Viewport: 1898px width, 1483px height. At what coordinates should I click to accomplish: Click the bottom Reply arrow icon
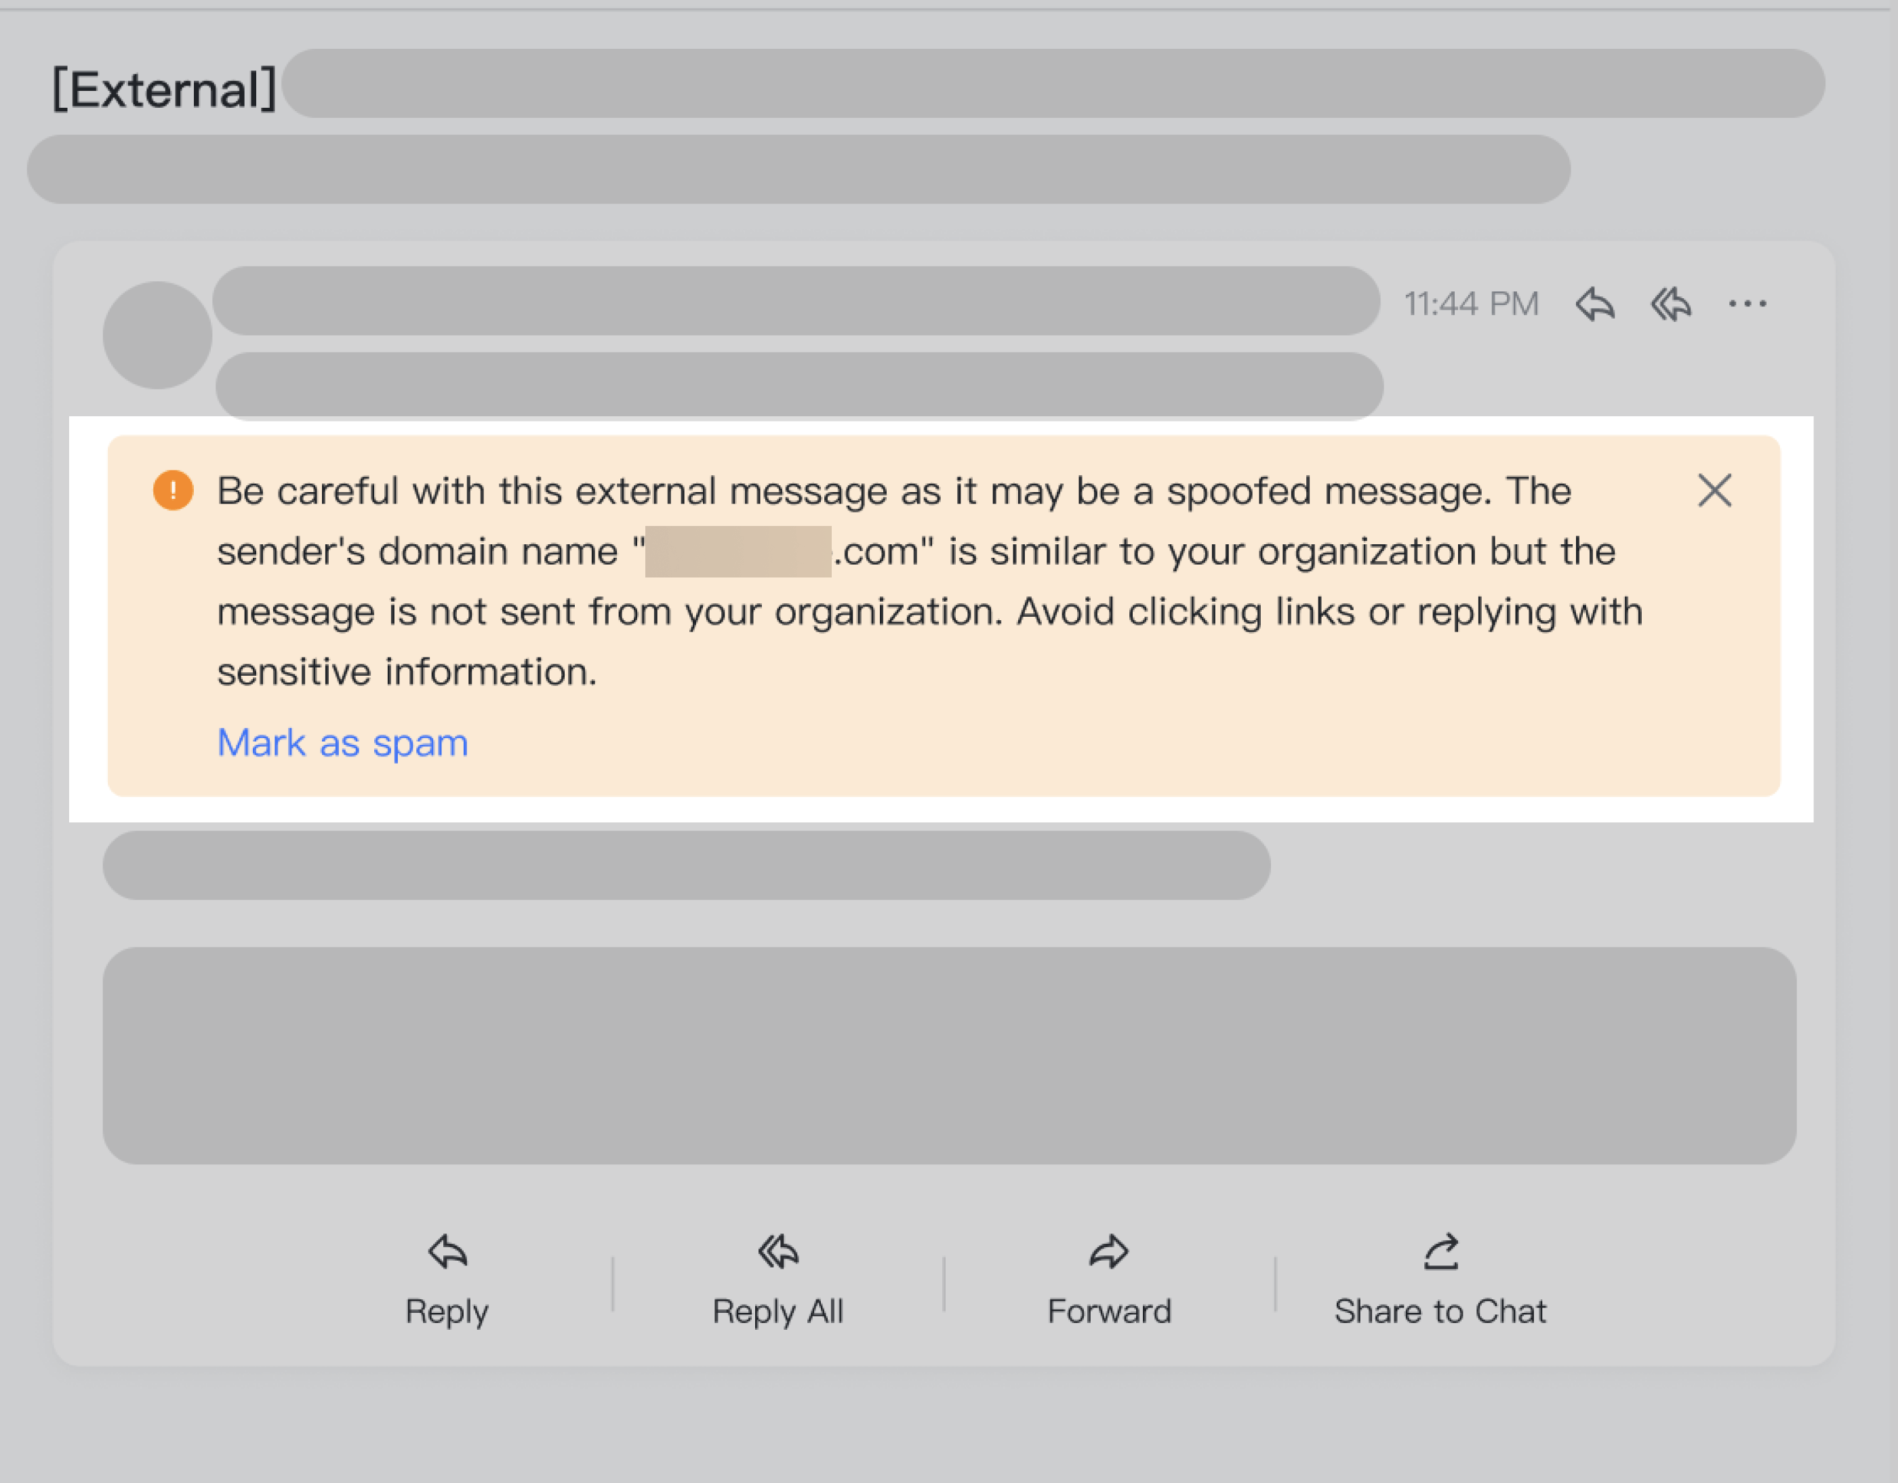(x=447, y=1252)
